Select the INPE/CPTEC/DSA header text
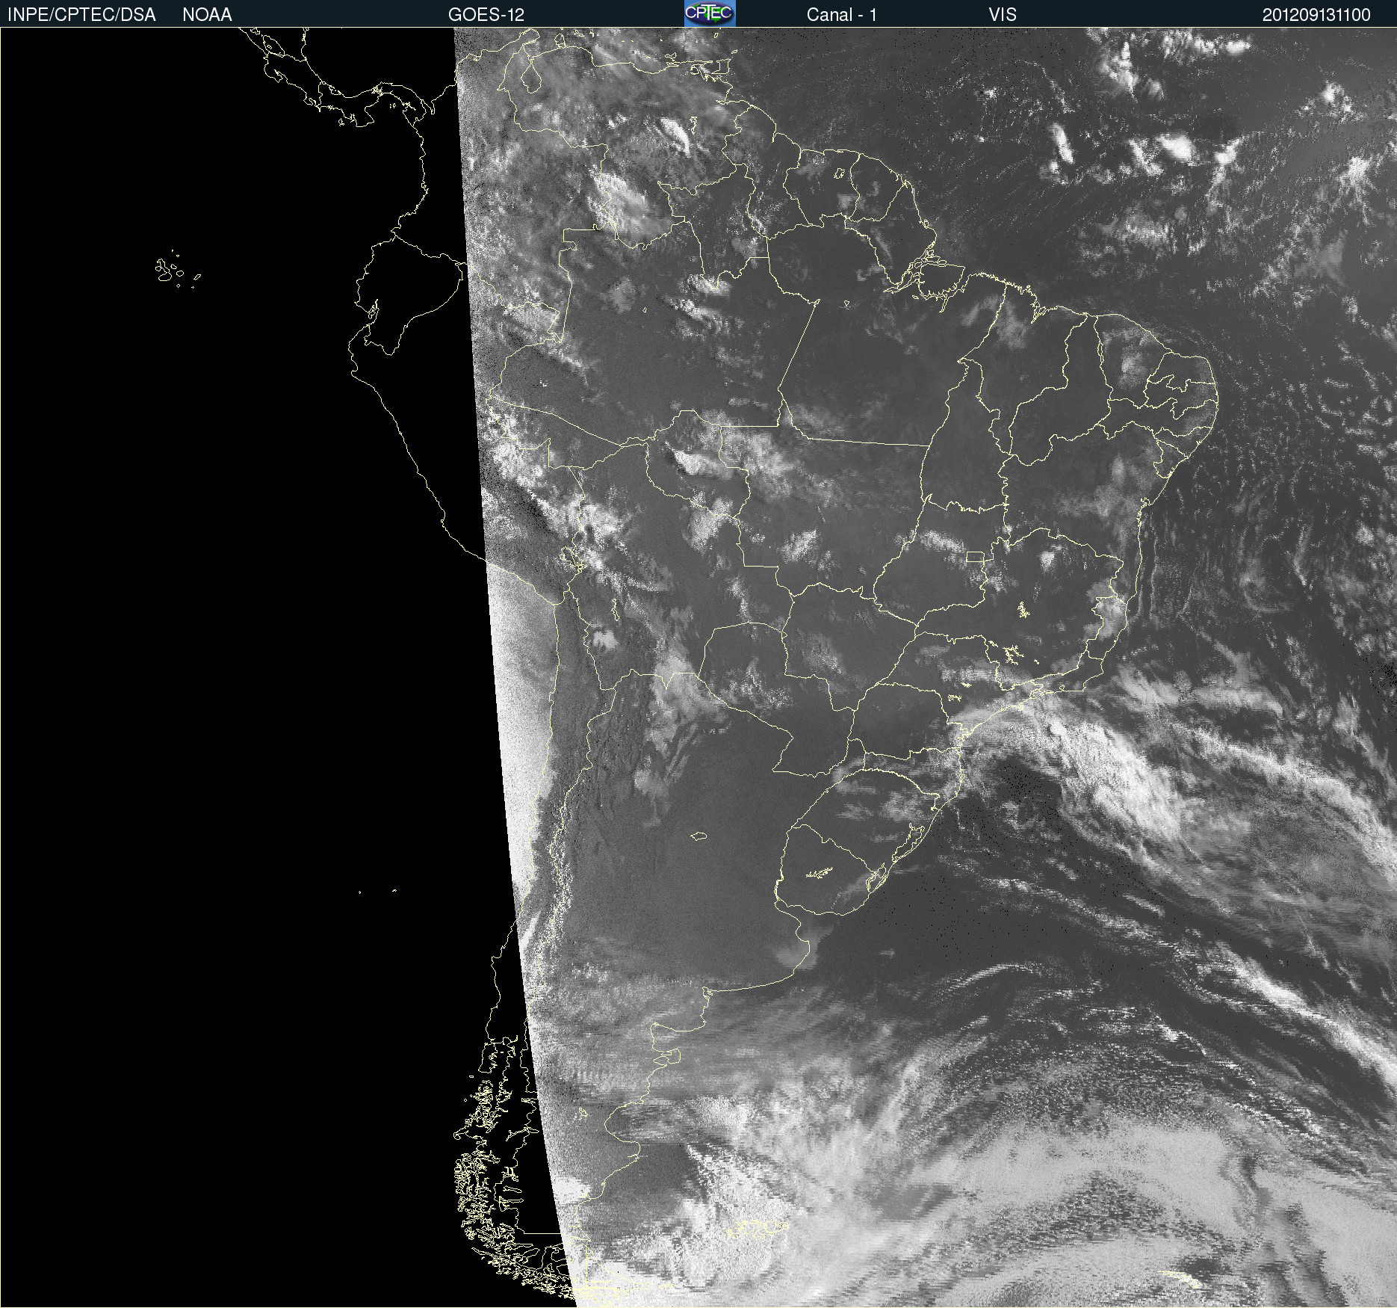 pos(81,15)
